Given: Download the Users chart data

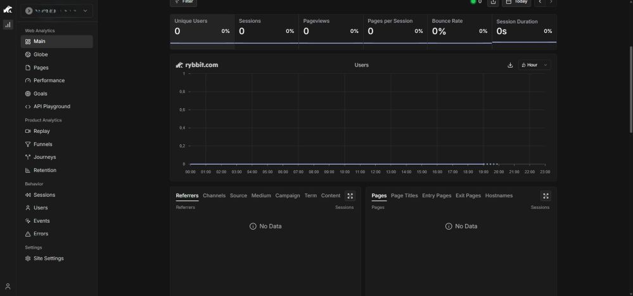Looking at the screenshot, I should 510,65.
